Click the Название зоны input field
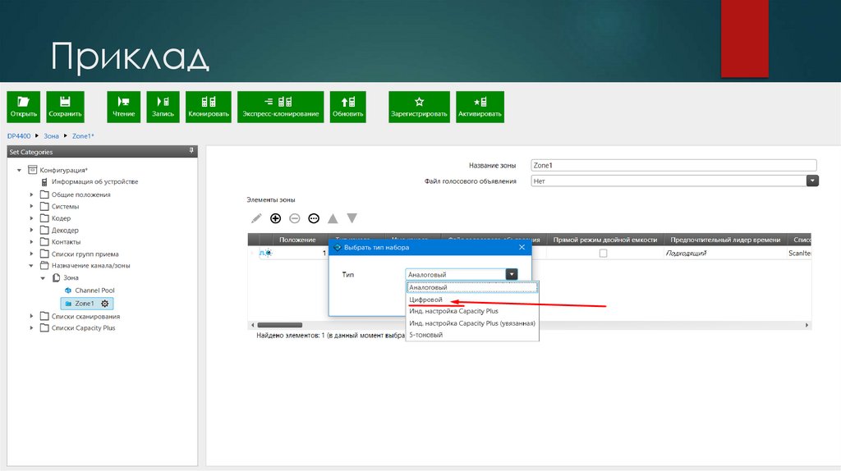The image size is (841, 471). coord(673,165)
